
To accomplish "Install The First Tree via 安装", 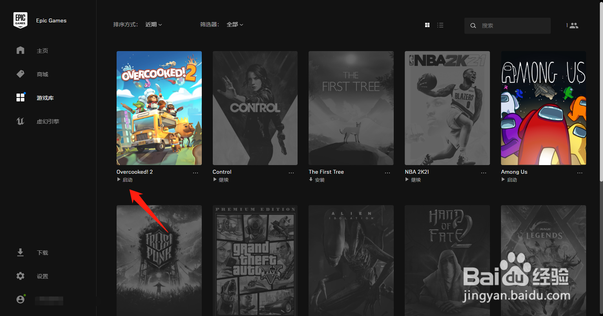I will 320,180.
